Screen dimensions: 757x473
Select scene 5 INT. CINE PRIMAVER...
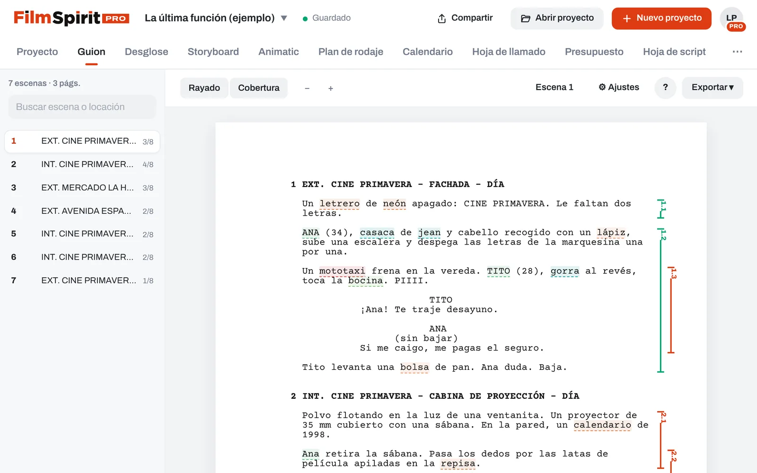coord(82,234)
